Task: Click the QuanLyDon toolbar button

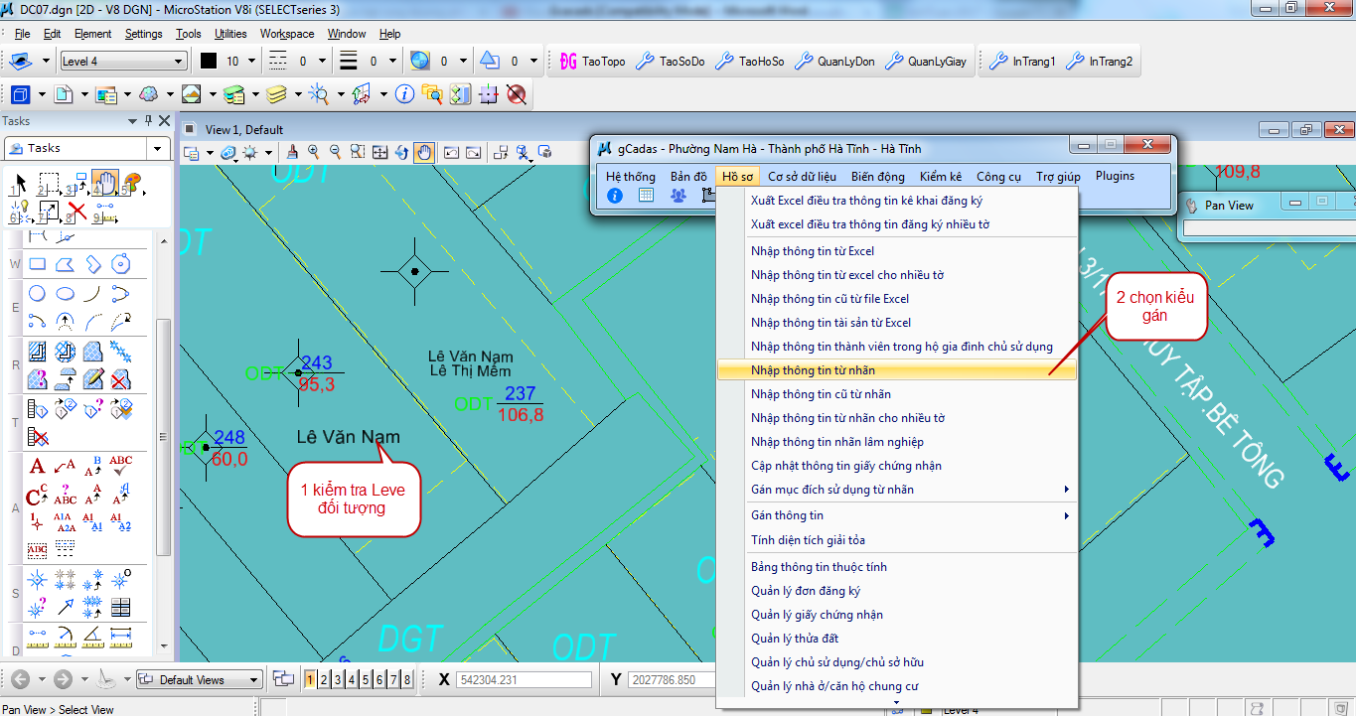Action: click(835, 62)
